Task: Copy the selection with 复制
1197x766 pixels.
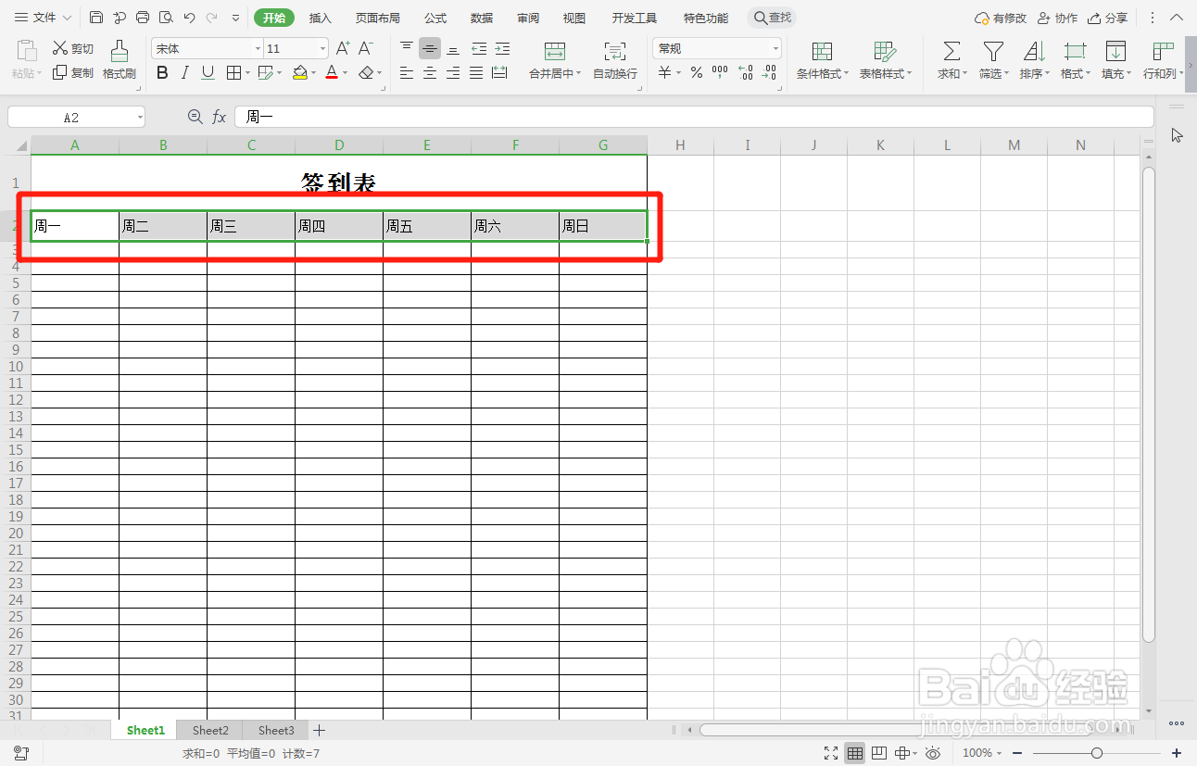Action: (73, 72)
